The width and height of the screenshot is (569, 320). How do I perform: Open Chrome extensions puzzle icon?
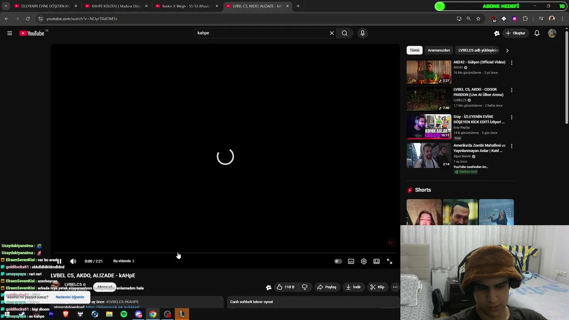click(525, 19)
